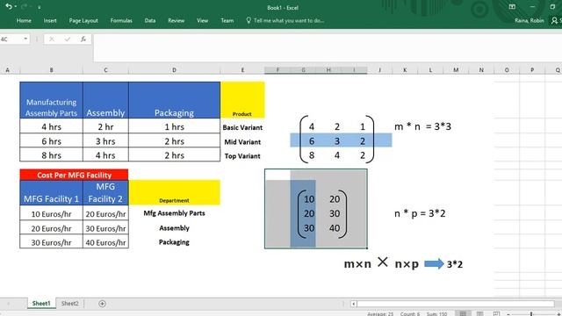Click the zoom slider handle
562x316 pixels.
point(531,314)
